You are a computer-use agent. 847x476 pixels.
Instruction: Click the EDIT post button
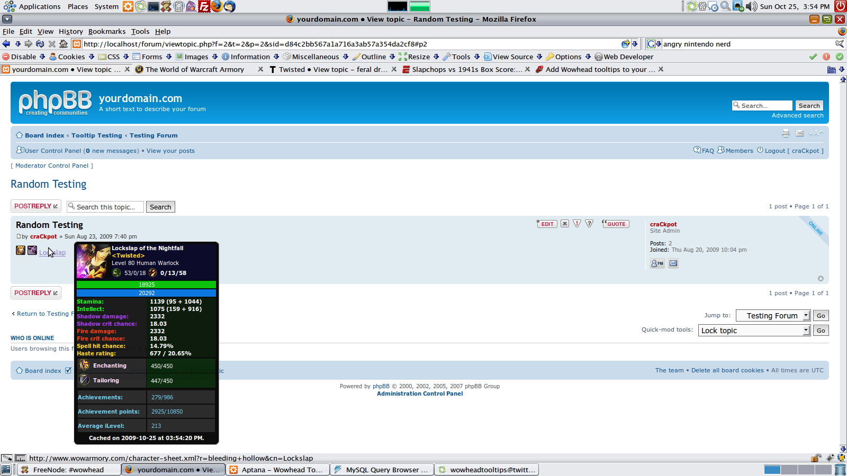[547, 224]
